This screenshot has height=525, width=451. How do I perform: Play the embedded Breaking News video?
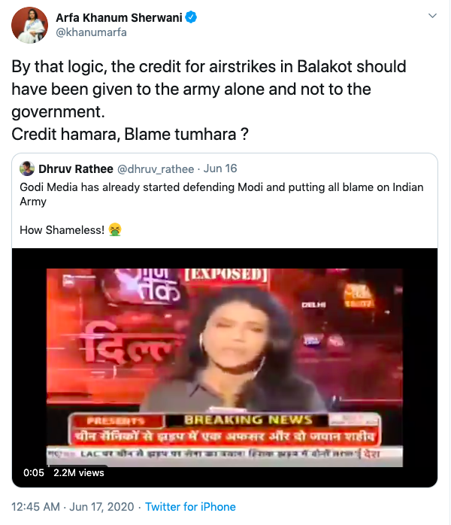(225, 368)
